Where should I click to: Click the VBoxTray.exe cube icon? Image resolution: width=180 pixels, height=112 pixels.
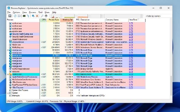click(11, 88)
